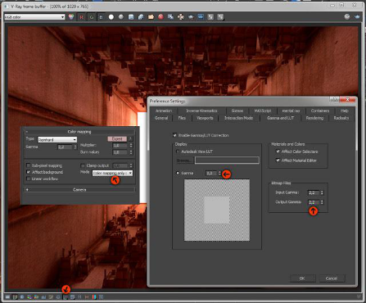Enable the Clamp output checkbox
The height and width of the screenshot is (303, 366).
click(x=83, y=165)
